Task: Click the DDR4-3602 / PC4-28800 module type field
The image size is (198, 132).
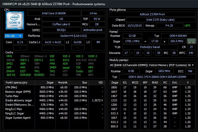Action: click(x=157, y=77)
